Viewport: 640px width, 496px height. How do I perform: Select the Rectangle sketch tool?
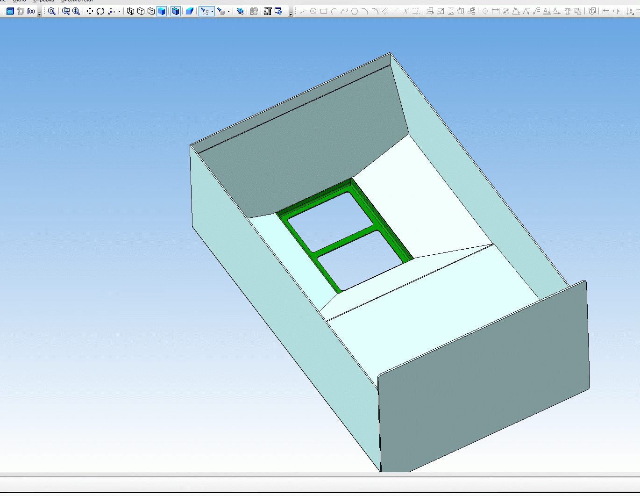(x=324, y=11)
